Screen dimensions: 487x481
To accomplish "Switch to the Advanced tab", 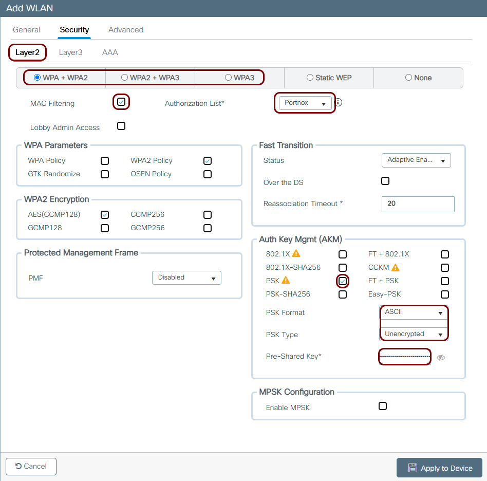I will tap(126, 30).
